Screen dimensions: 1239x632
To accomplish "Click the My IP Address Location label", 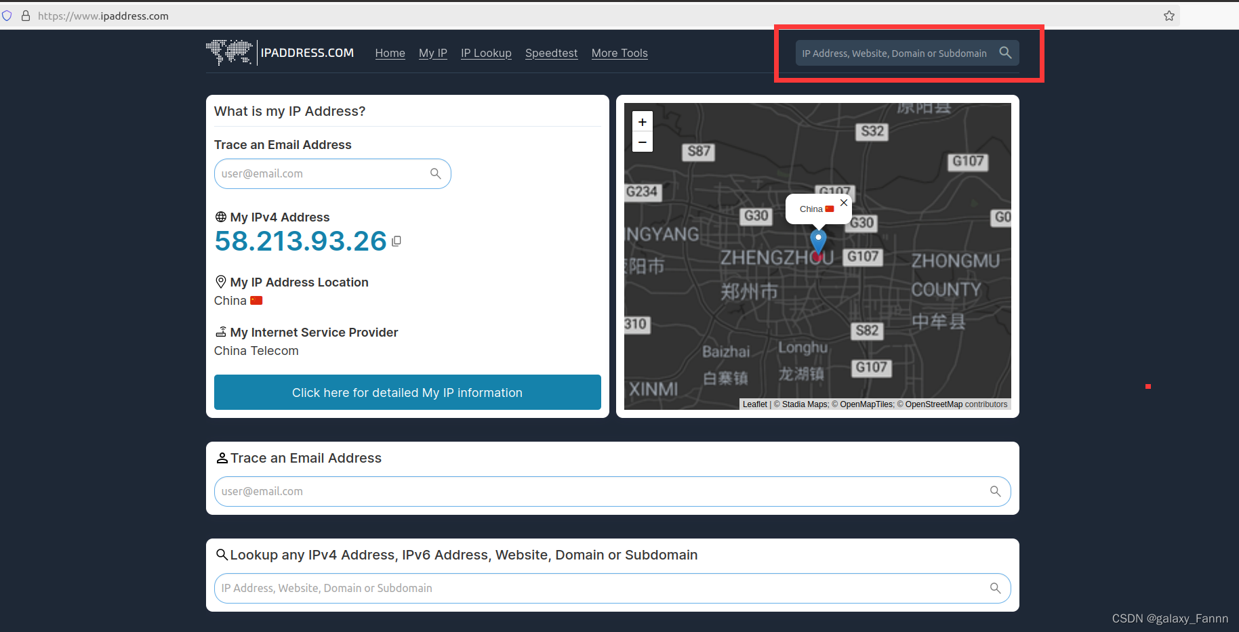I will pos(299,282).
